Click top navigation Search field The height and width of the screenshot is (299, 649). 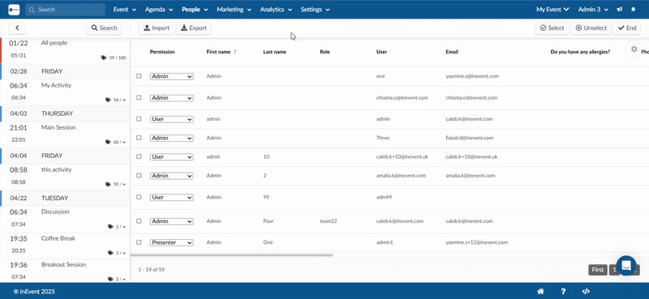(x=65, y=10)
